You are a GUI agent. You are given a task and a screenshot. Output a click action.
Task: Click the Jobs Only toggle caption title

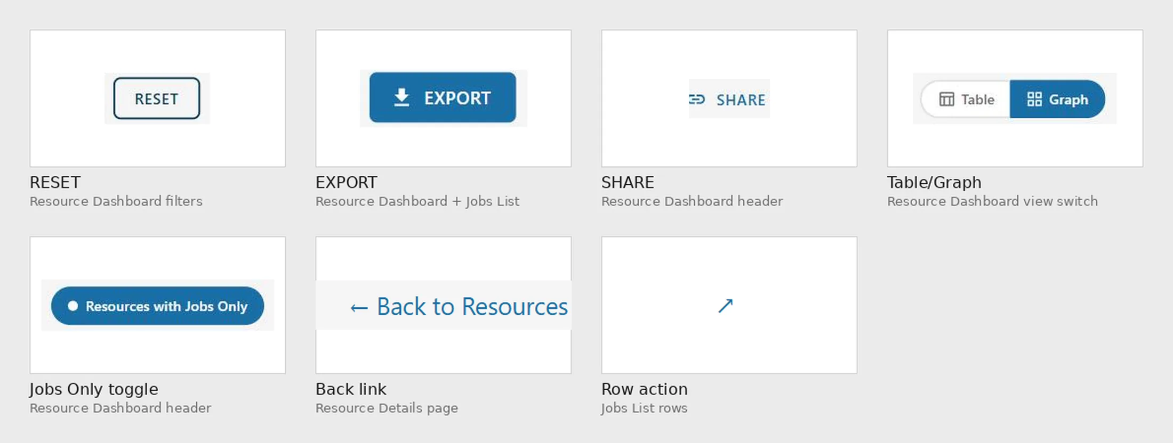point(94,389)
